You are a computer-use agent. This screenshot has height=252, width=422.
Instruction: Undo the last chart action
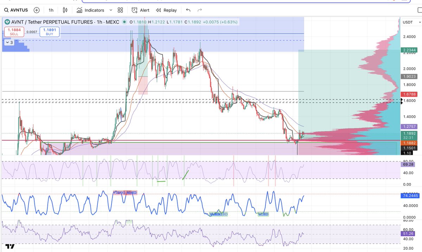188,10
